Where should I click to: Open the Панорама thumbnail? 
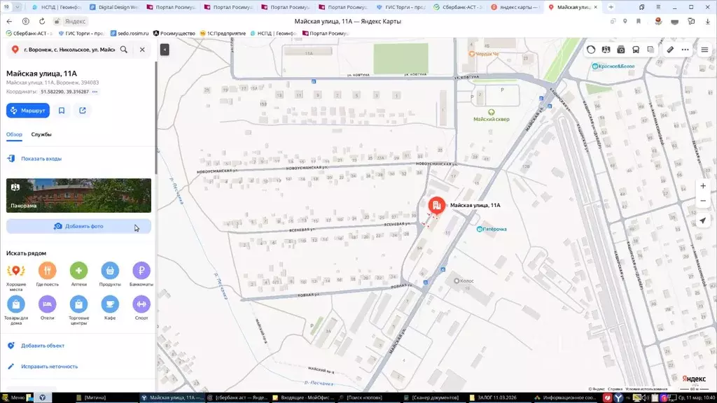tap(78, 195)
